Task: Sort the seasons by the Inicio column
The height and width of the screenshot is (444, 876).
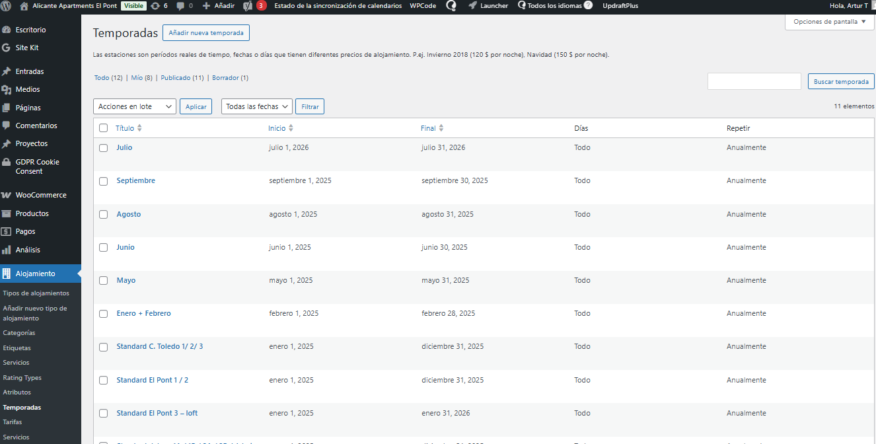Action: pos(277,128)
